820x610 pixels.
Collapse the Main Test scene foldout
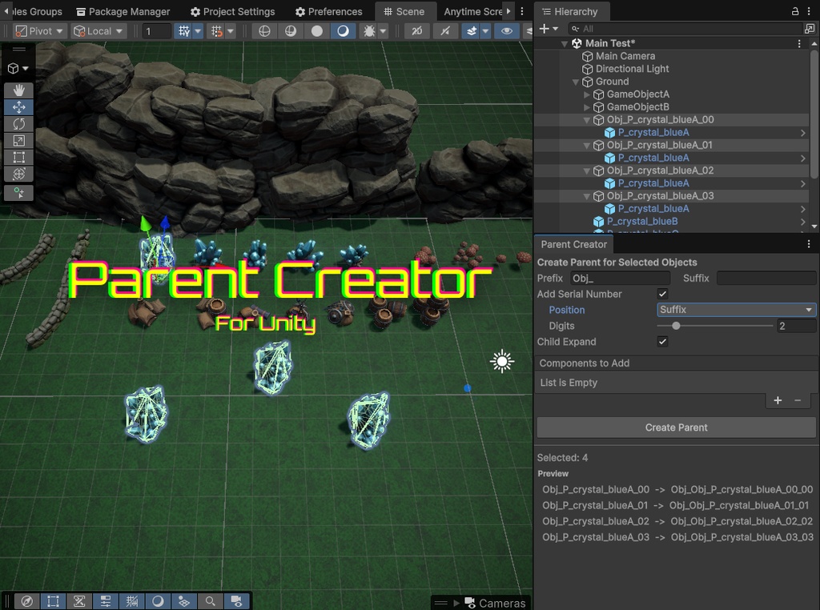coord(565,44)
